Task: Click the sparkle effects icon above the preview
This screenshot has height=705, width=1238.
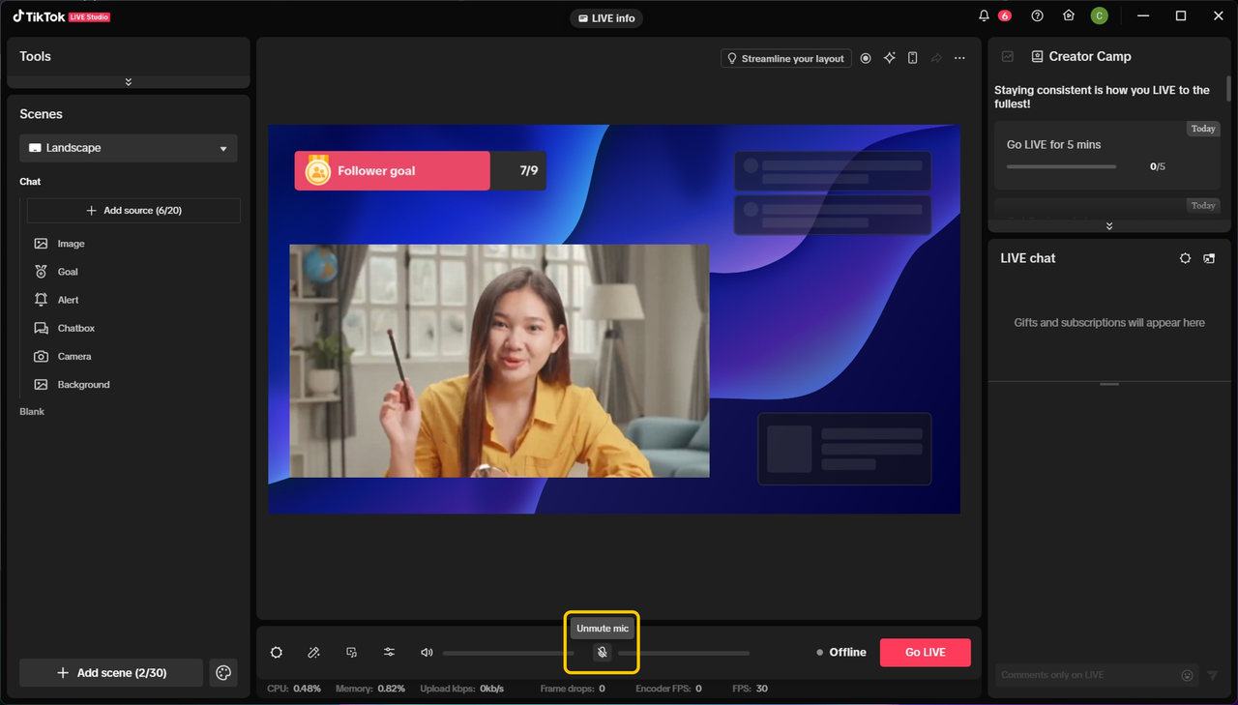Action: click(x=890, y=59)
